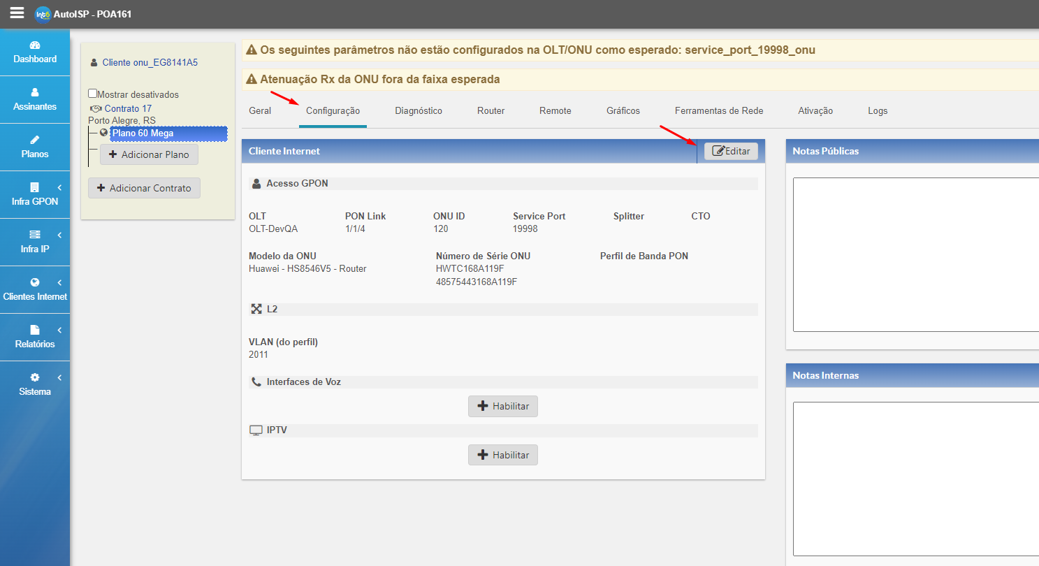Open Contrato 17 link
Image resolution: width=1039 pixels, height=566 pixels.
[127, 108]
